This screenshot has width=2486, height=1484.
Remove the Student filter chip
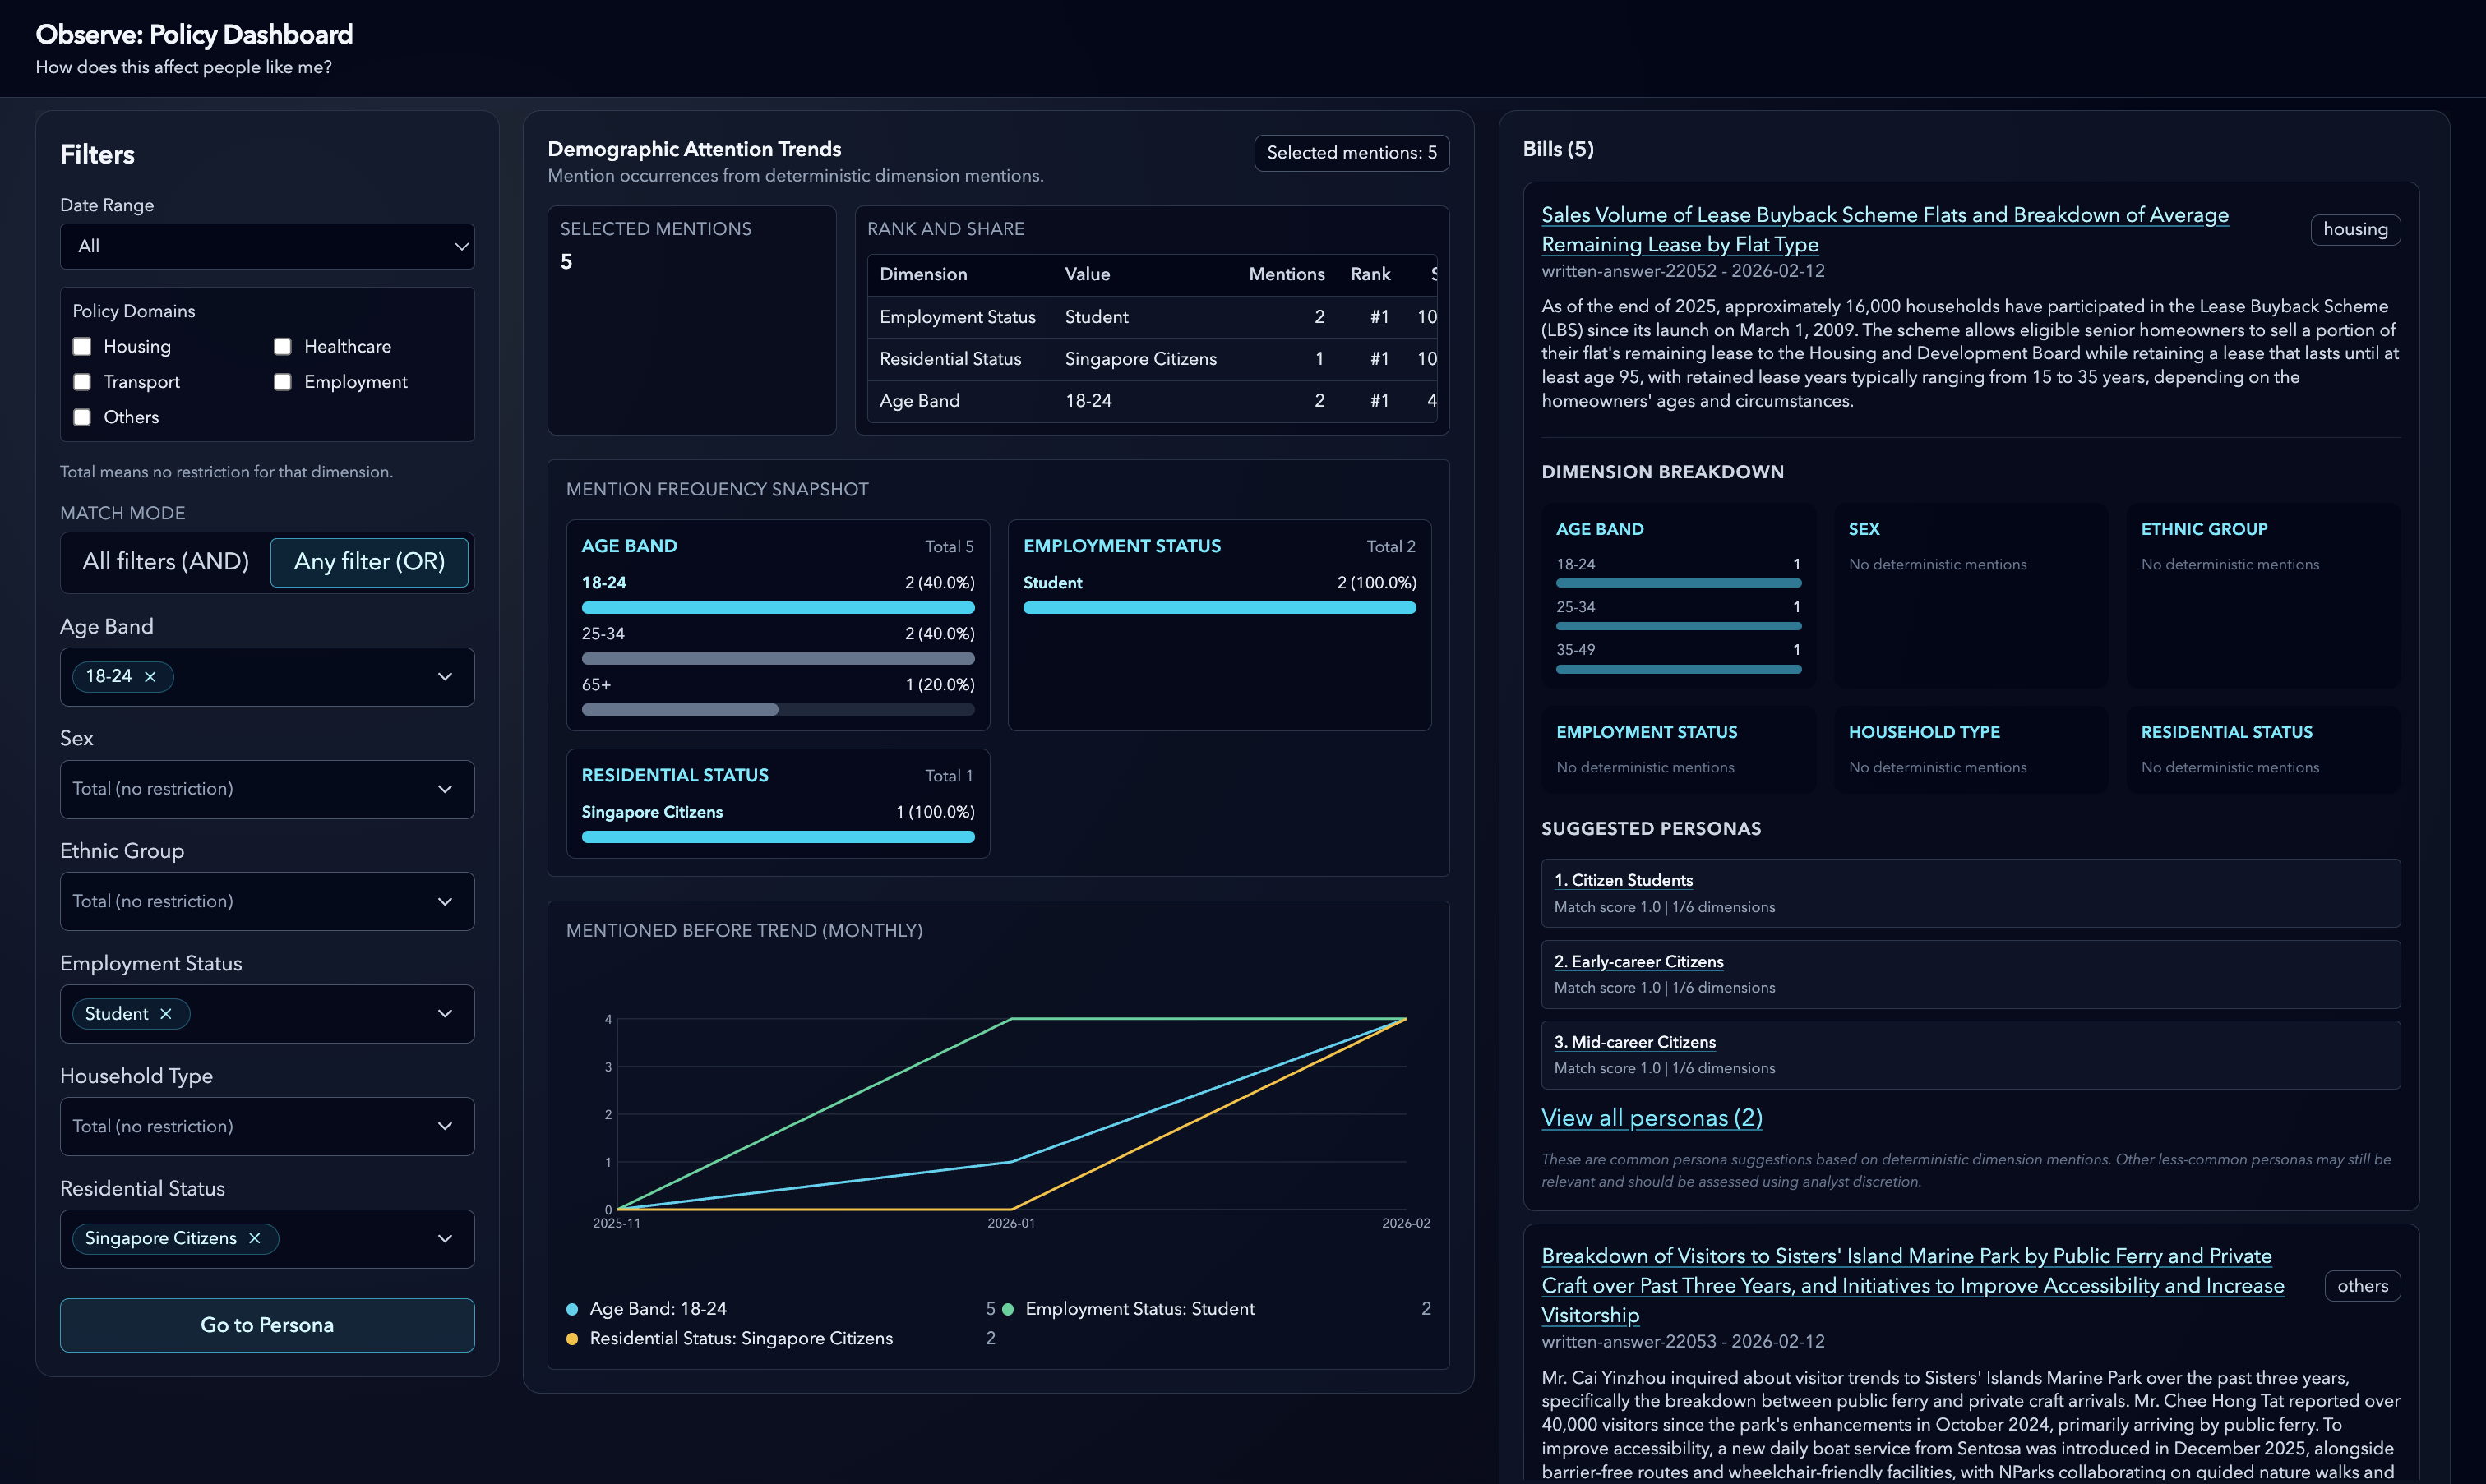[166, 1014]
